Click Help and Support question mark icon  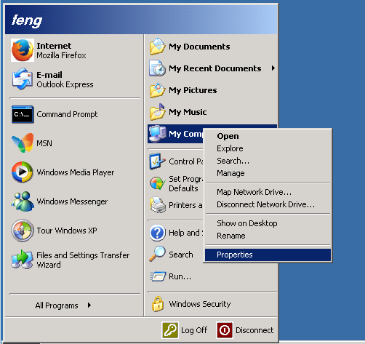coord(158,233)
